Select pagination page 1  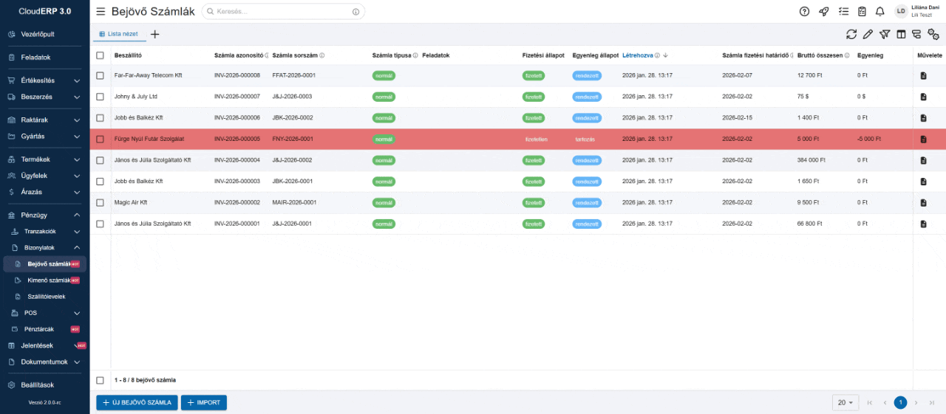point(900,402)
